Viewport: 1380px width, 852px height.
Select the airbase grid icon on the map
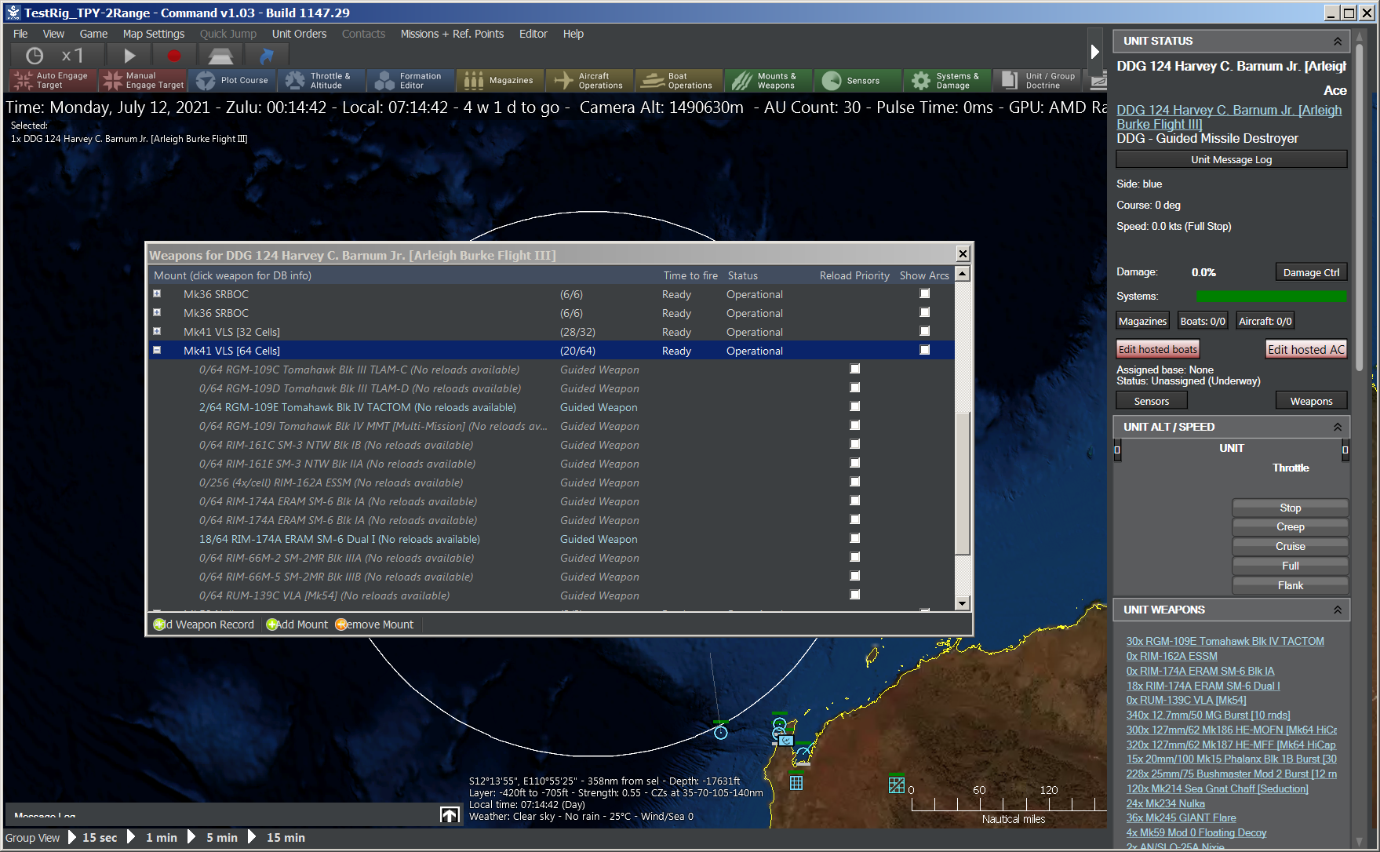796,782
